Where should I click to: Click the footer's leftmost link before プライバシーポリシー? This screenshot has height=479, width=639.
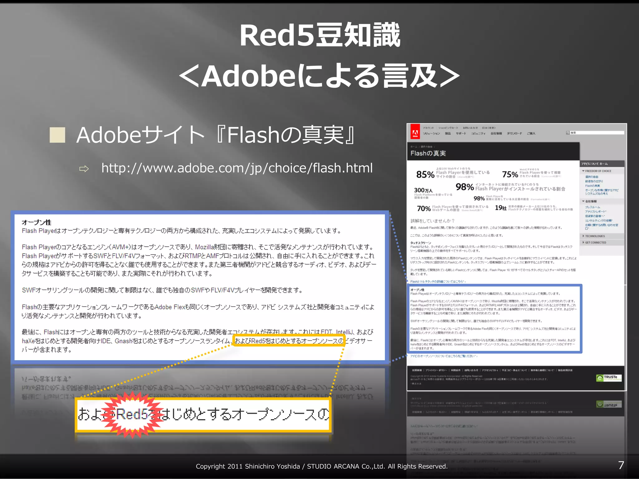417,370
